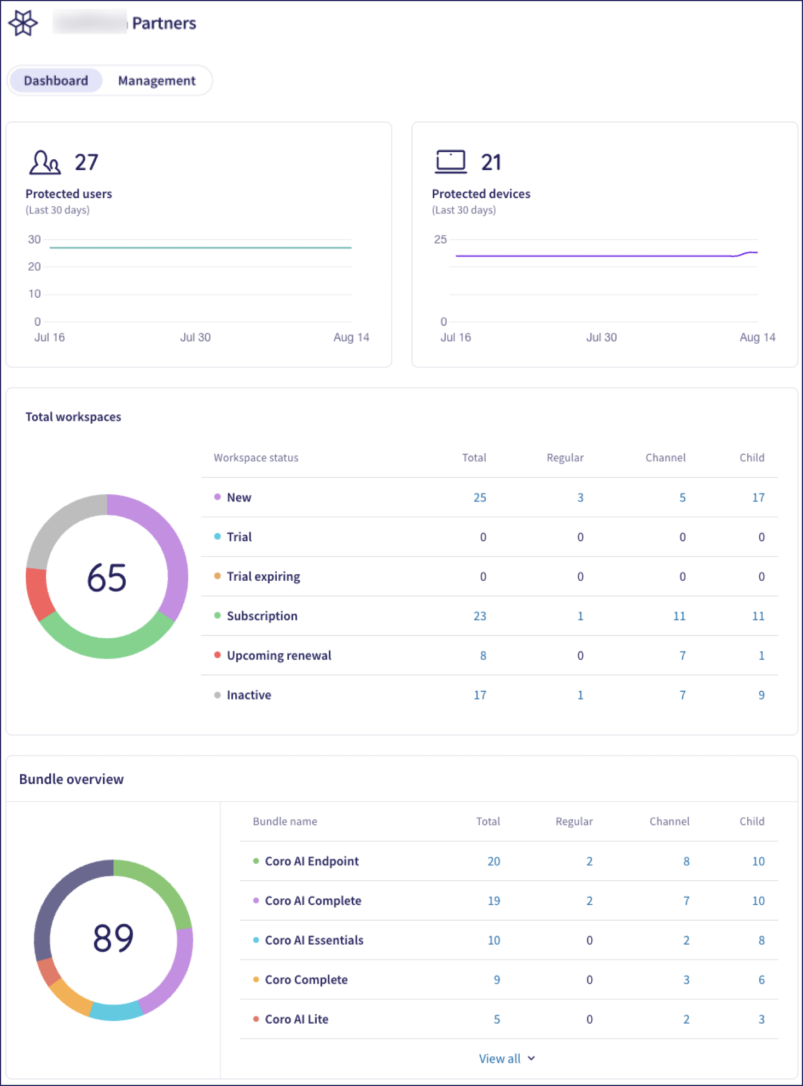Click the 65 total workspaces donut center
Viewport: 803px width, 1086px height.
(107, 577)
